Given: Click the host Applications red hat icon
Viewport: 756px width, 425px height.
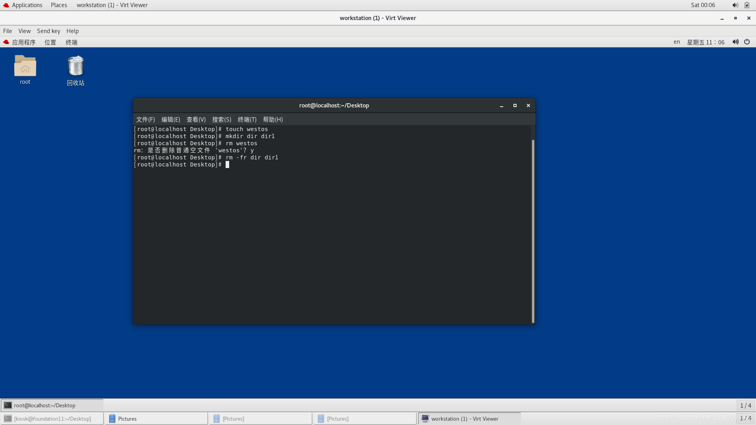Looking at the screenshot, I should click(x=6, y=5).
